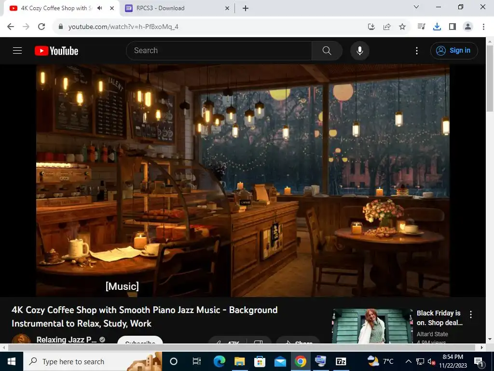Click the YouTube logo
This screenshot has width=494, height=371.
pos(56,51)
